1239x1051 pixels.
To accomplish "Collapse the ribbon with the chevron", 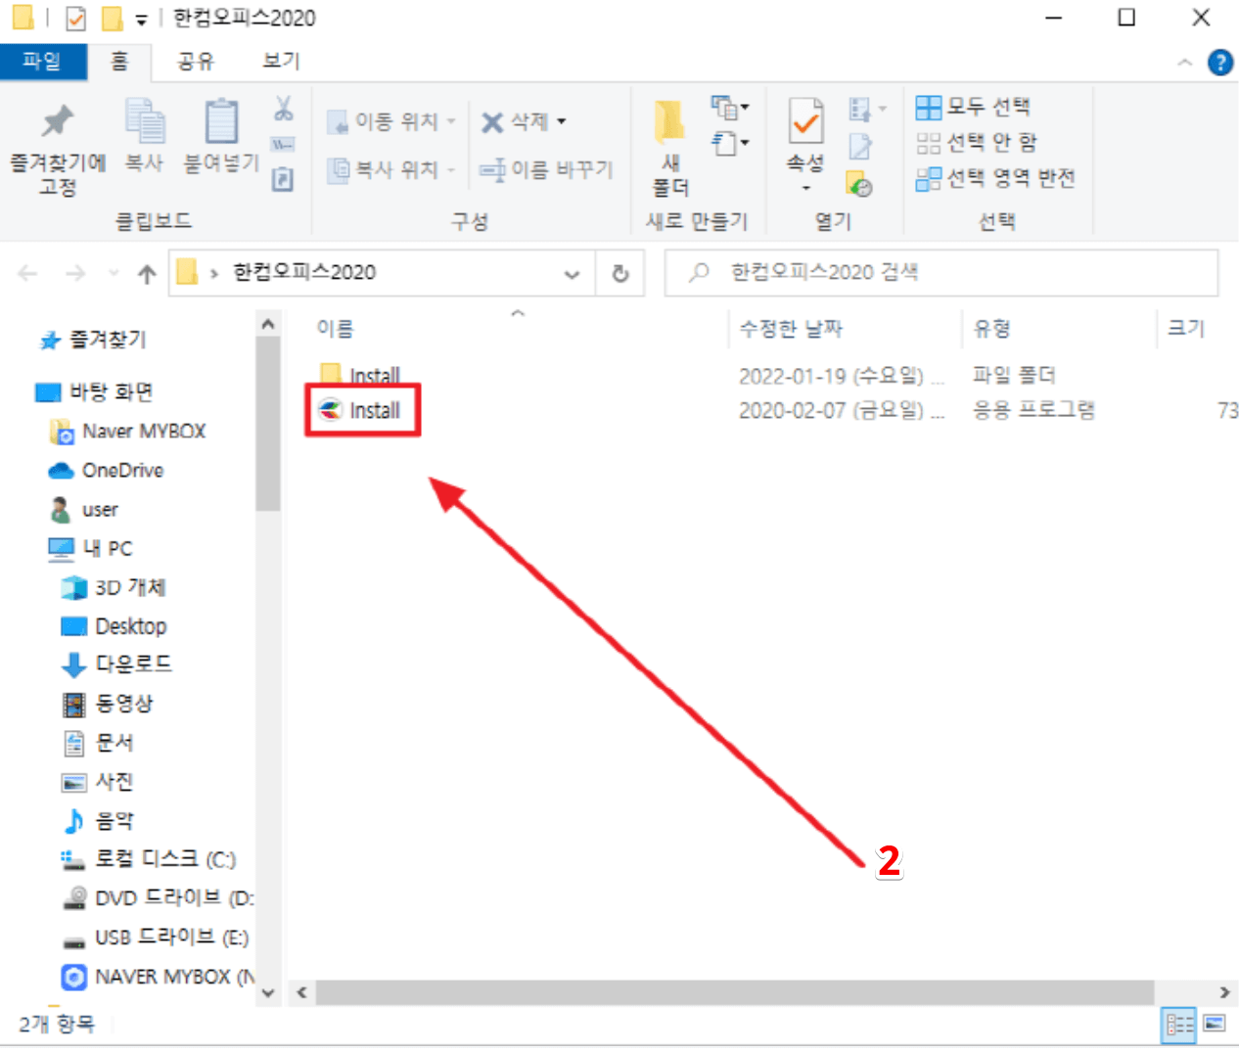I will (1184, 63).
